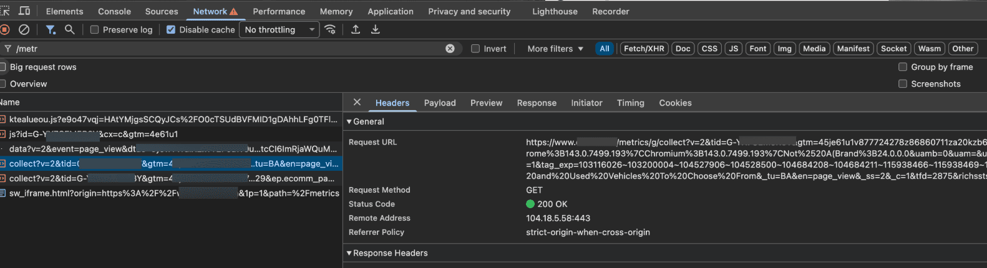Image resolution: width=987 pixels, height=268 pixels.
Task: Filter requests by Fetch/XHR
Action: pos(644,49)
